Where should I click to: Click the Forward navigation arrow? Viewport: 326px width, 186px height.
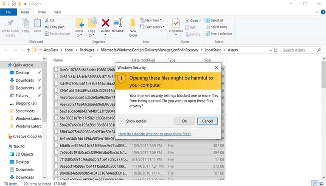point(15,50)
